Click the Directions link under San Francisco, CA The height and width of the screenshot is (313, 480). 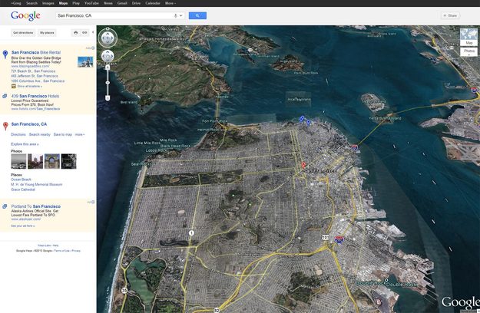18,134
